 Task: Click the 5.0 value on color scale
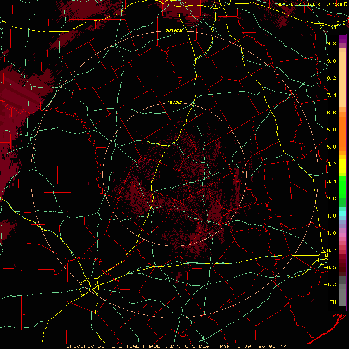pyautogui.click(x=332, y=147)
